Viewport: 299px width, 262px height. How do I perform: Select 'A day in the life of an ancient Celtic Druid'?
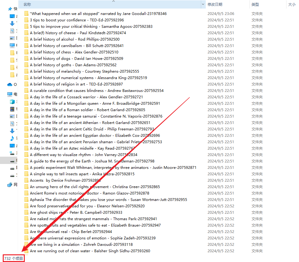[92, 129]
